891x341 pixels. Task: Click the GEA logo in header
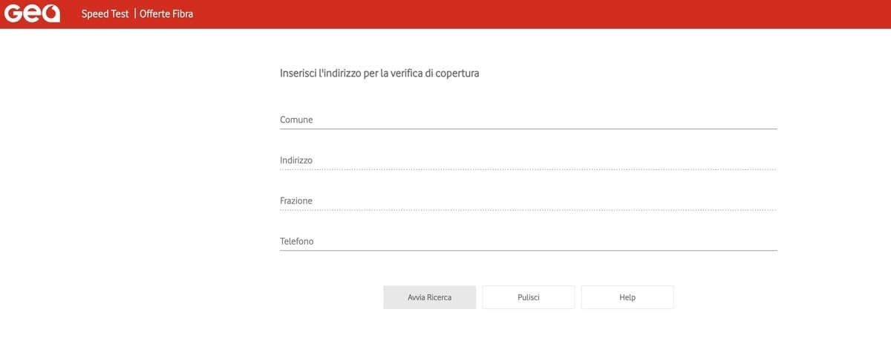pos(32,14)
